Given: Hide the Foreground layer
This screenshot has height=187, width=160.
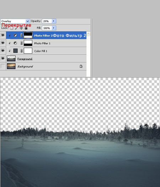Looking at the screenshot, I should coord(3,58).
